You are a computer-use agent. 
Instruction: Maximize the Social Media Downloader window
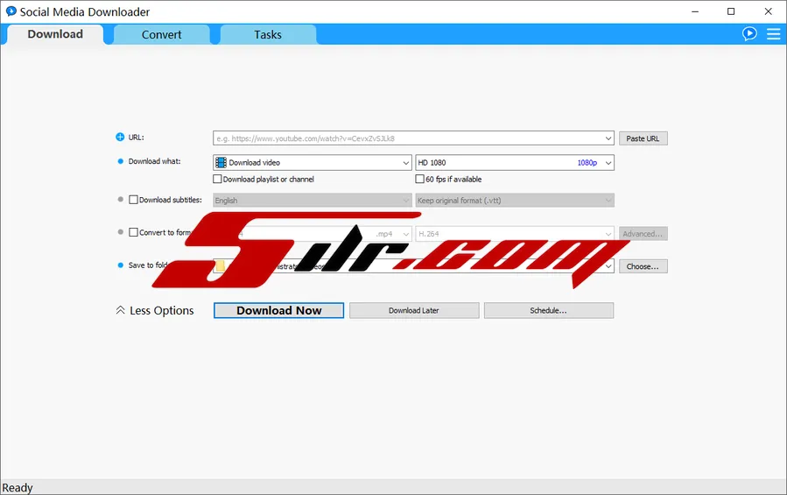click(x=731, y=11)
